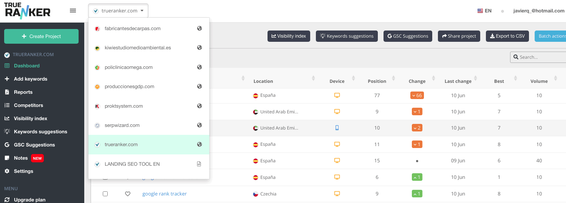This screenshot has height=203, width=566.
Task: Open the EN language selector
Action: [484, 11]
